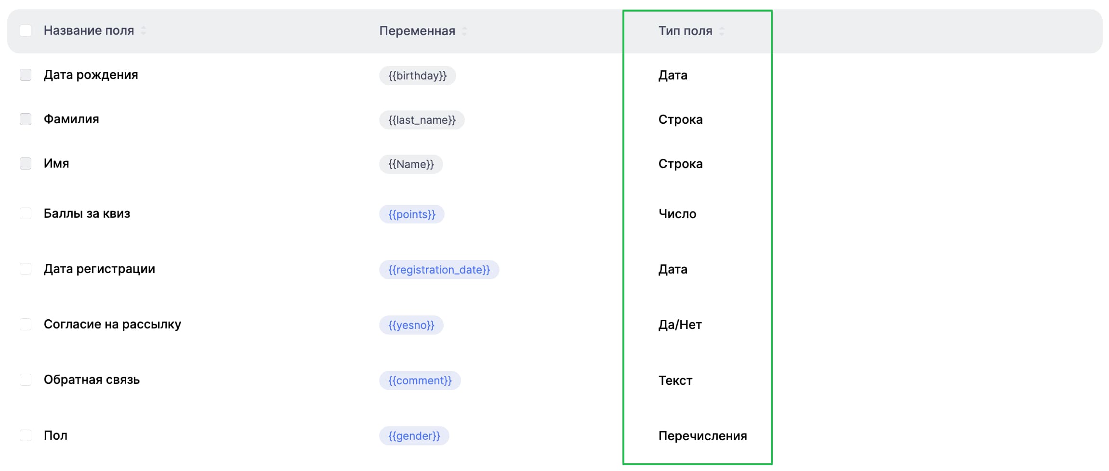Open the {{registration_date}} variable link
Image resolution: width=1109 pixels, height=471 pixels.
tap(439, 270)
